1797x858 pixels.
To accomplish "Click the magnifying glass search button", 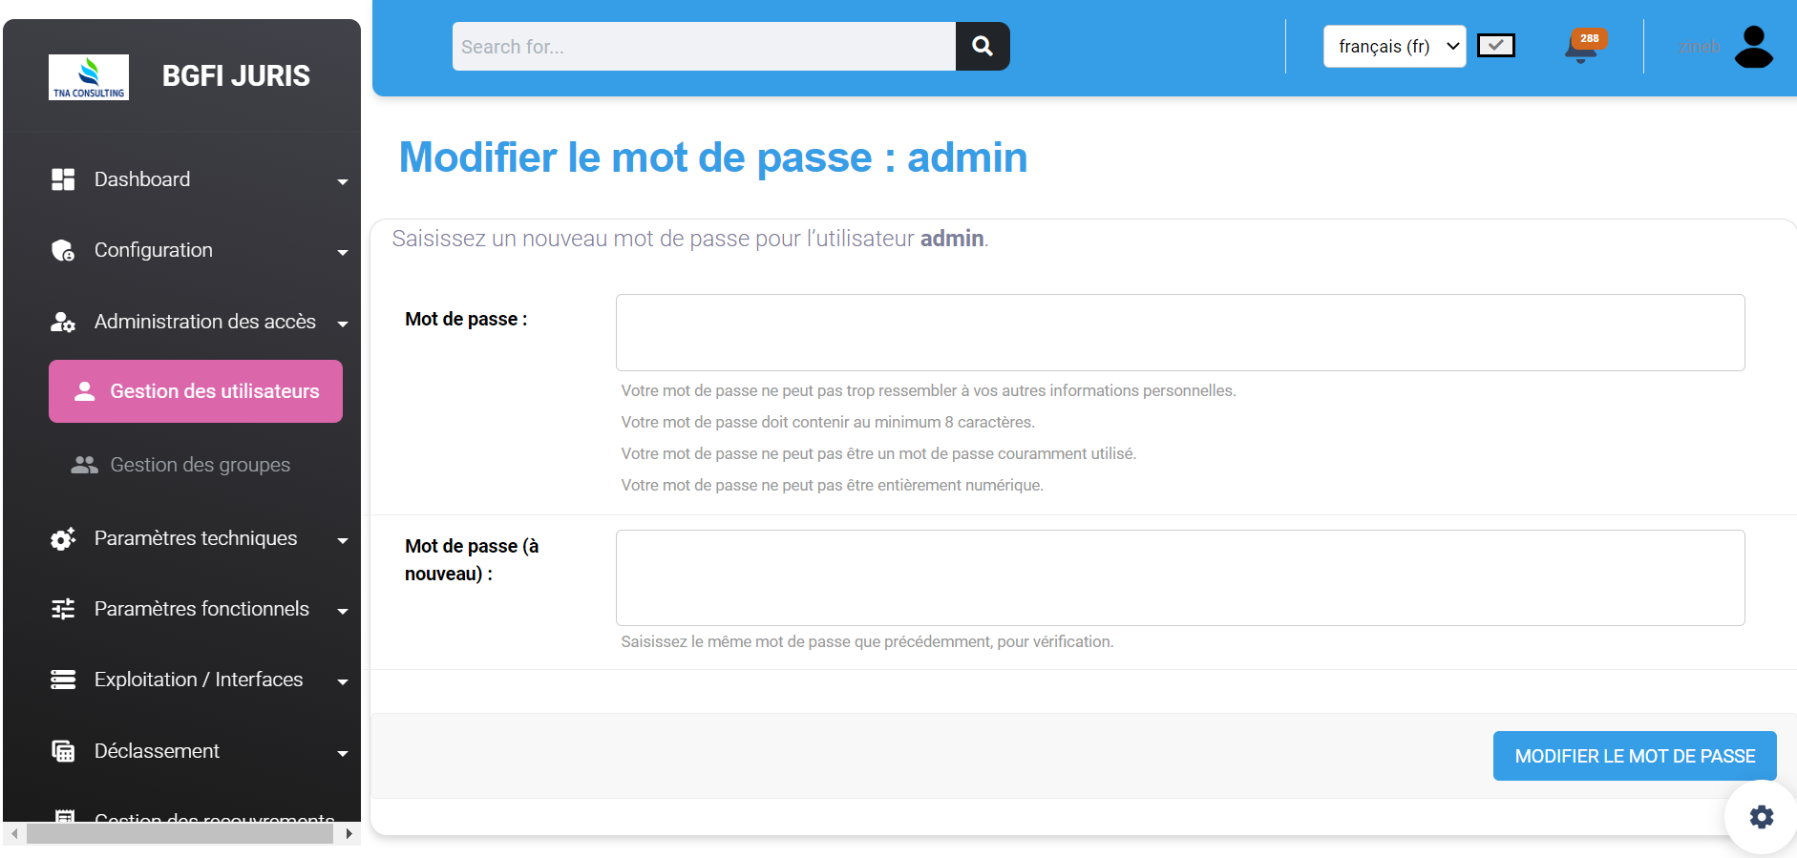I will (982, 46).
